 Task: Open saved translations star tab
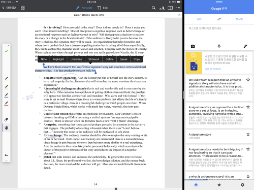219,185
